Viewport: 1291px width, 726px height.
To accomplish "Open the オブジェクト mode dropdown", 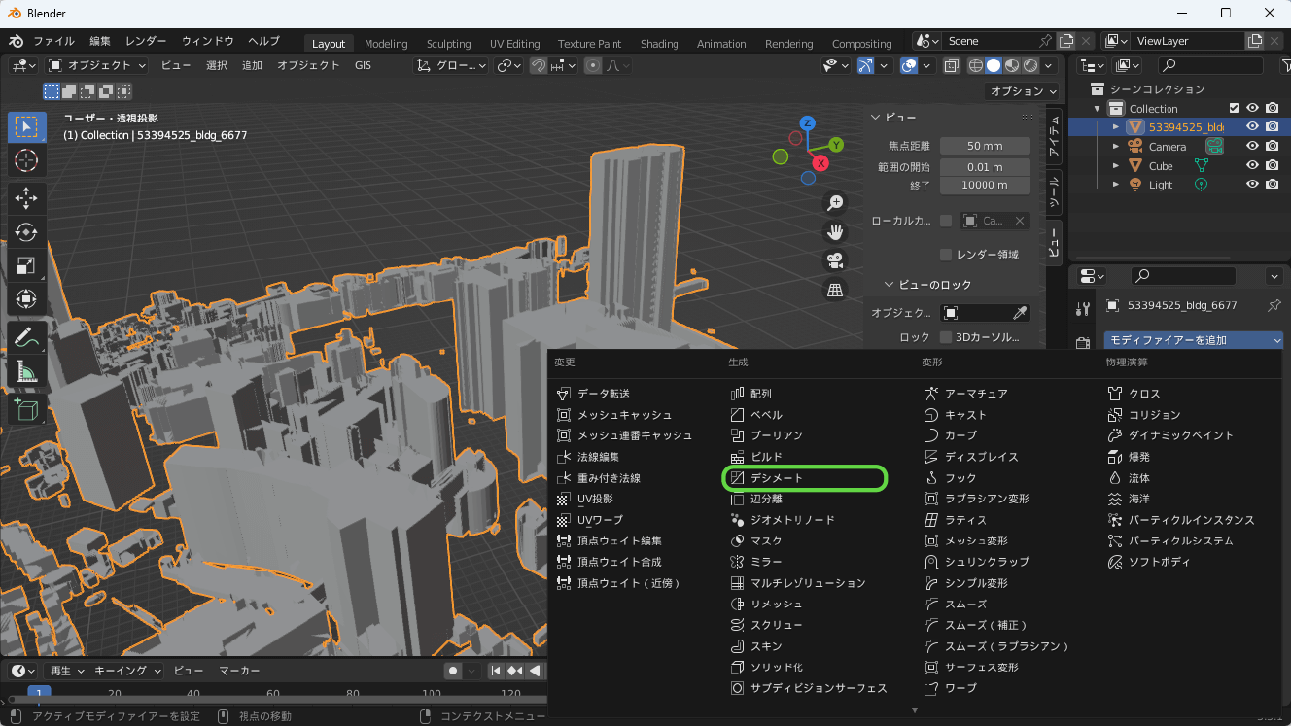I will [x=97, y=65].
